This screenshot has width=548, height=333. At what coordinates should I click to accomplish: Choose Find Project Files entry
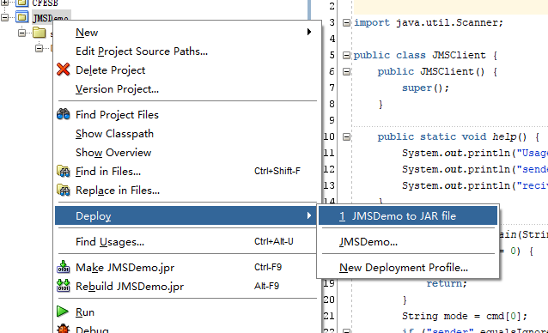(x=188, y=114)
